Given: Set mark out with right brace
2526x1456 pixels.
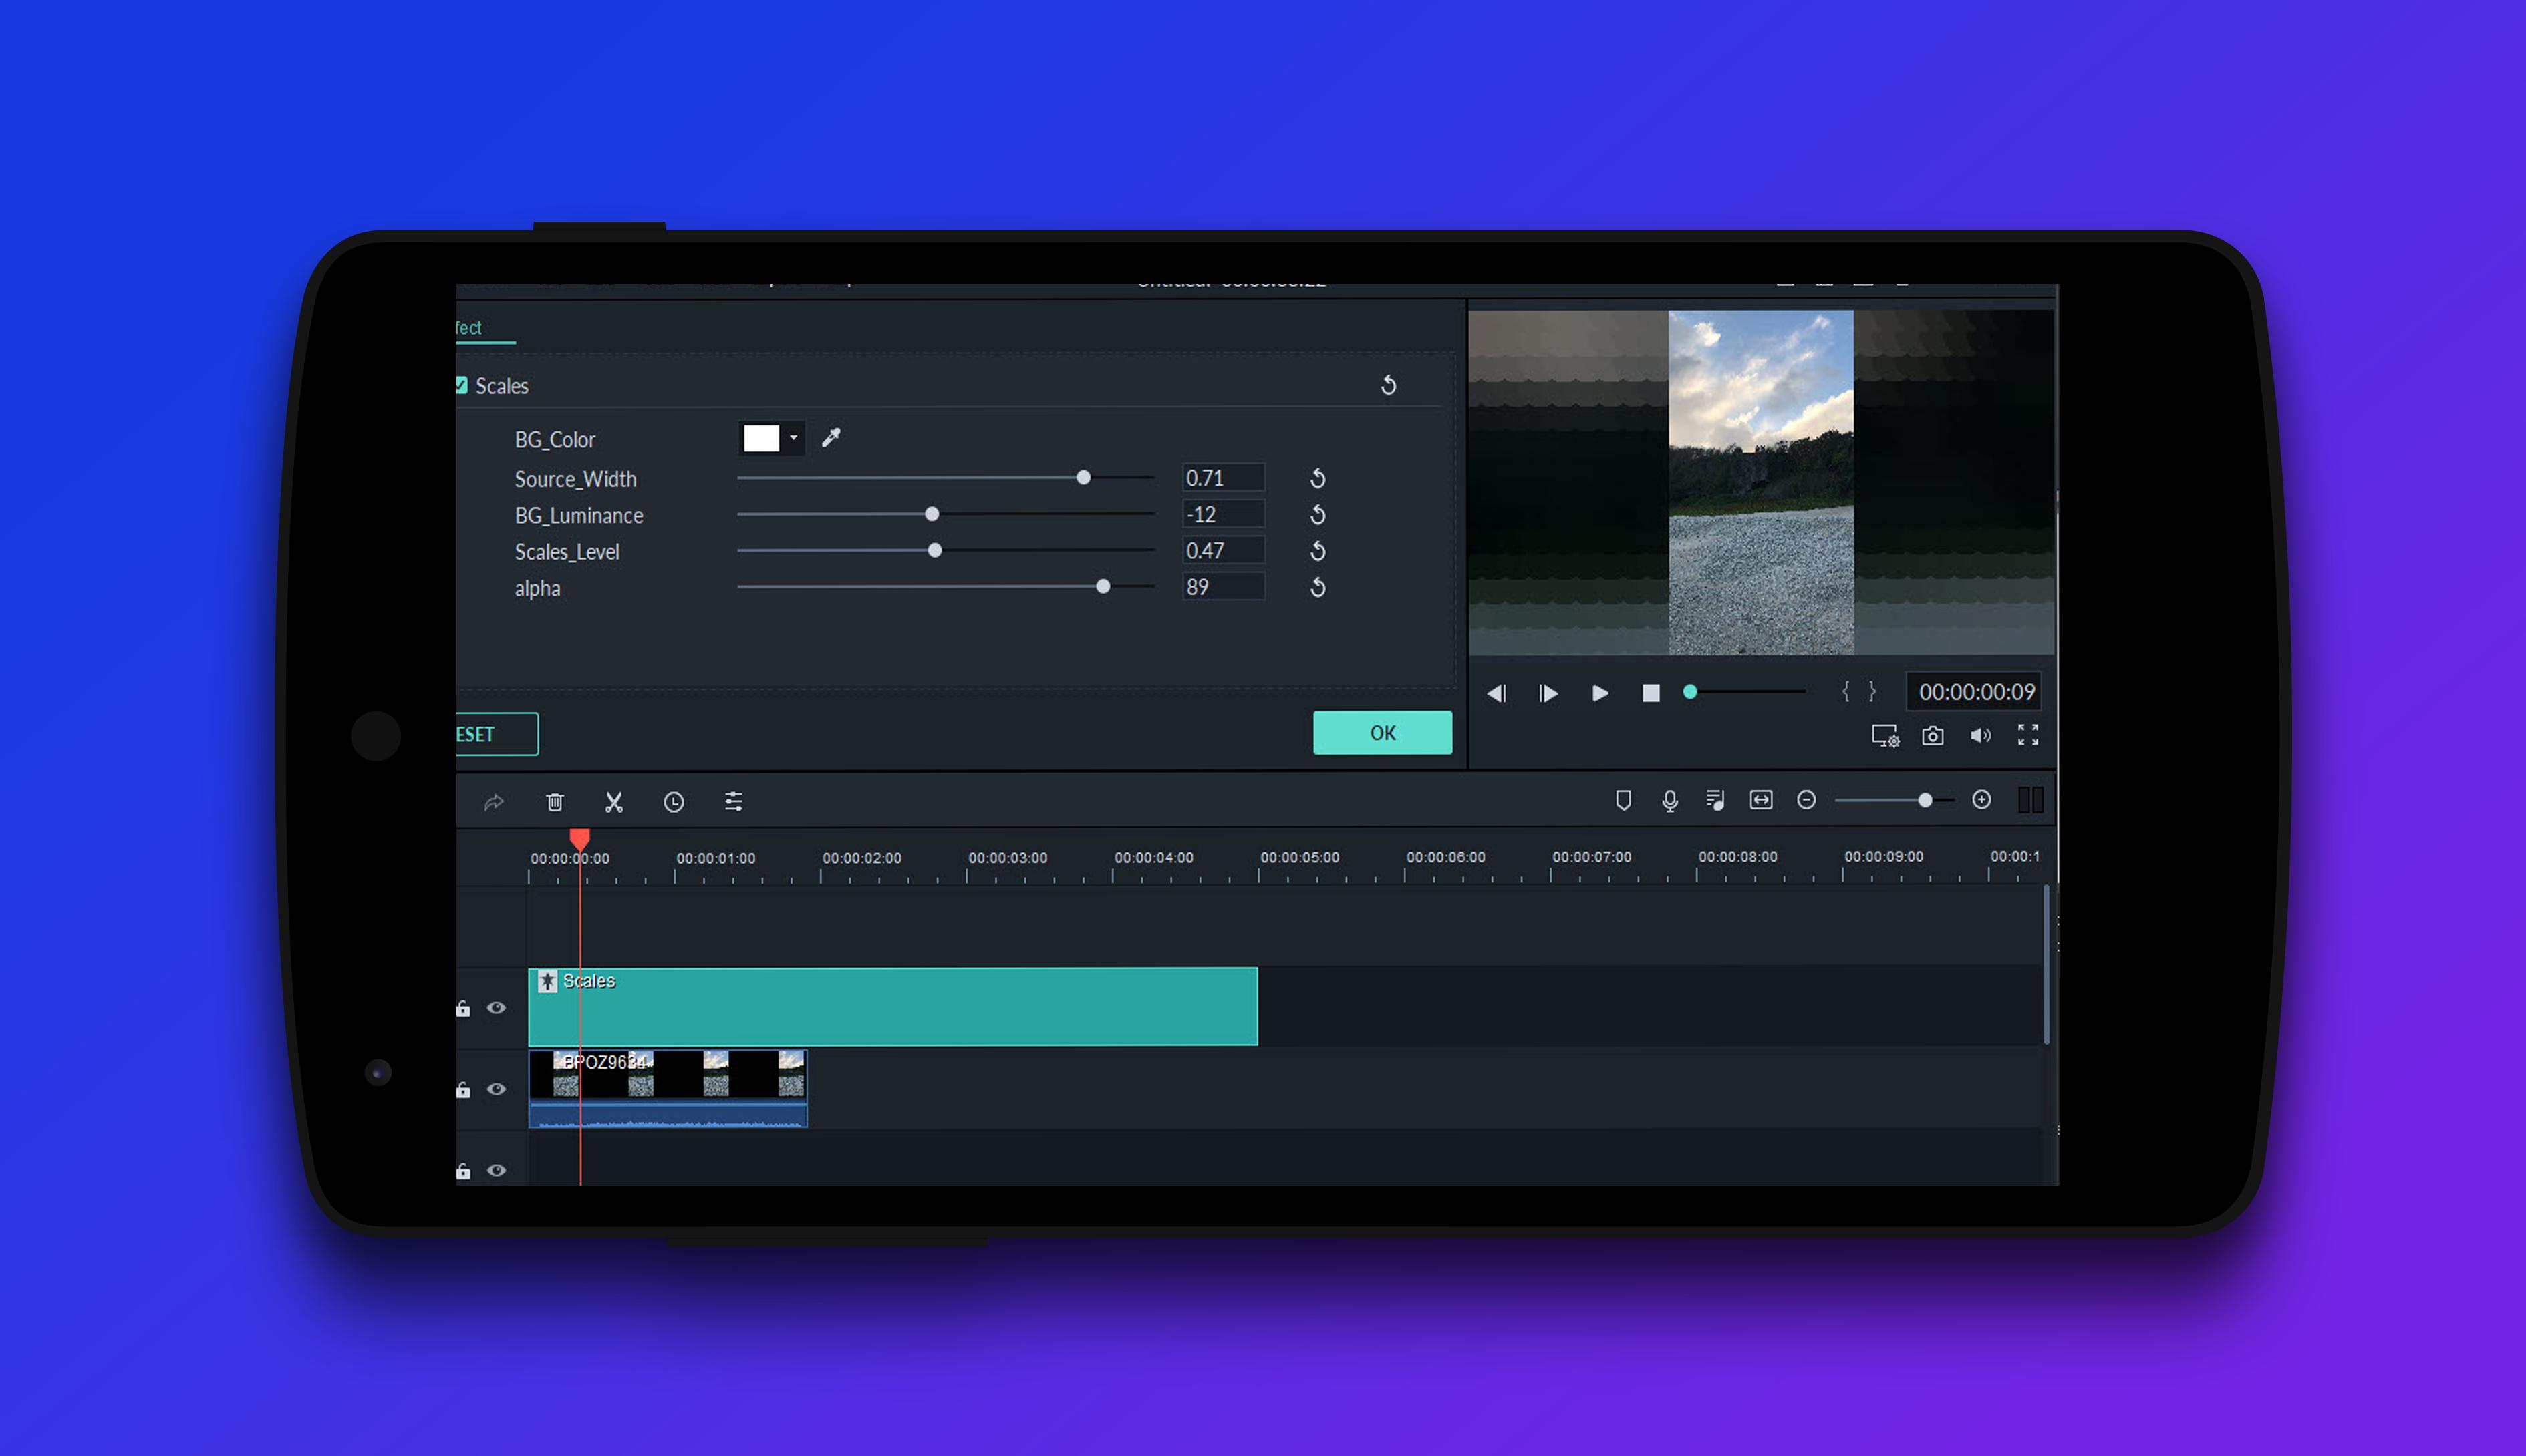Looking at the screenshot, I should tap(1872, 692).
